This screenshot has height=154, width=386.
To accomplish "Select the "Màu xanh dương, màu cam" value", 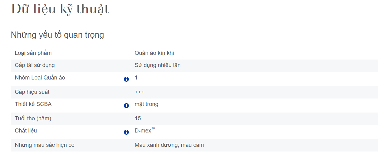I will (169, 145).
